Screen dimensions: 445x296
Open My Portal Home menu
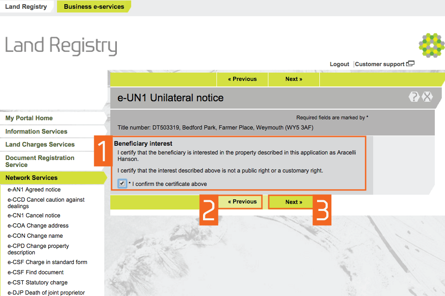click(x=29, y=118)
